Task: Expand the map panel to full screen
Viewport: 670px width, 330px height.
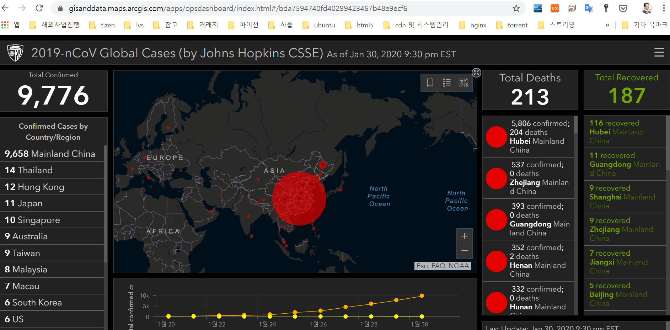Action: point(476,73)
